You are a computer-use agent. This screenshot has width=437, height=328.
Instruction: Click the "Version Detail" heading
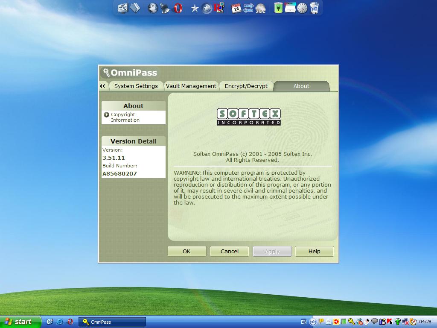click(133, 141)
